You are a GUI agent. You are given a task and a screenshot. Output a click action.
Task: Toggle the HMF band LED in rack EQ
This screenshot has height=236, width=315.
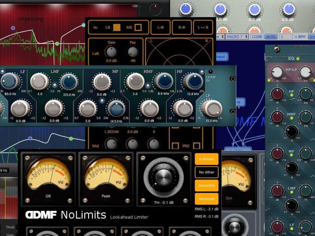(x=147, y=85)
